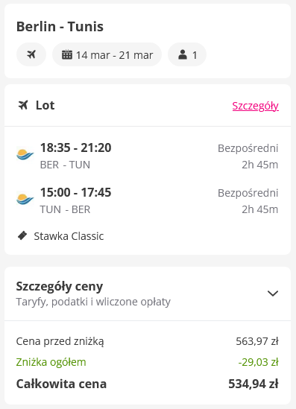Image resolution: width=296 pixels, height=409 pixels.
Task: Click the plane icon next to Lot heading
Action: point(23,105)
